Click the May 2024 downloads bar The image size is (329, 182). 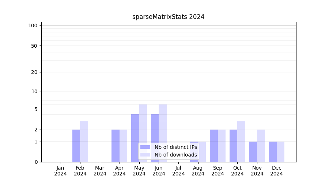[x=143, y=124]
